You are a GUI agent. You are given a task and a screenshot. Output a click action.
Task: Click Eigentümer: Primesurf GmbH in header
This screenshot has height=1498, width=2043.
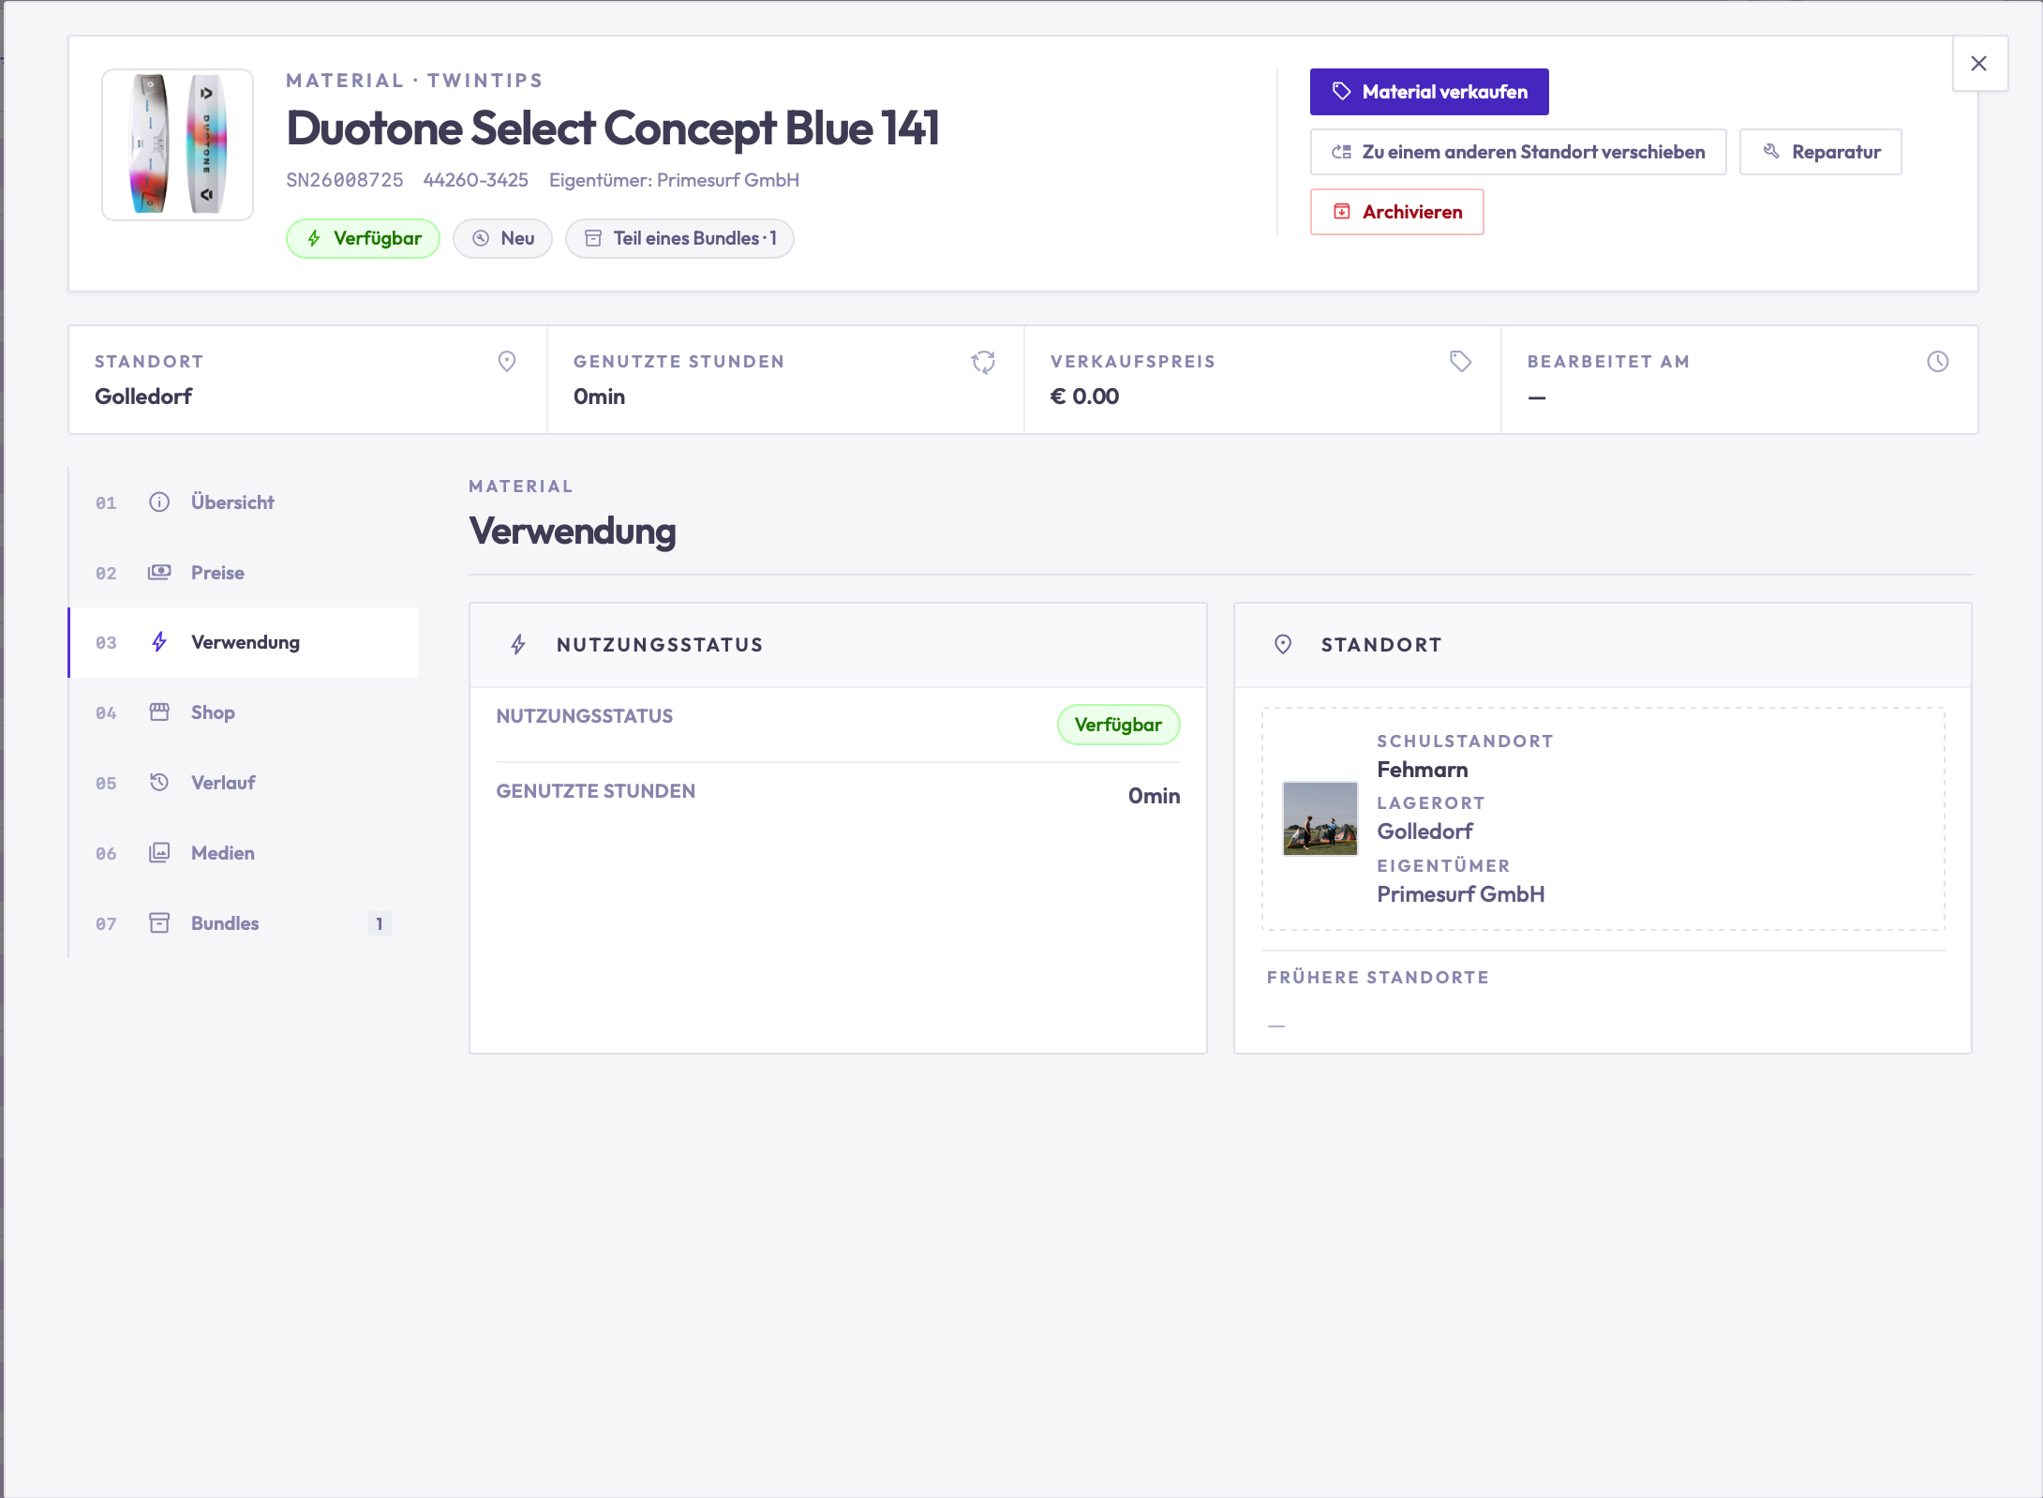(x=674, y=180)
